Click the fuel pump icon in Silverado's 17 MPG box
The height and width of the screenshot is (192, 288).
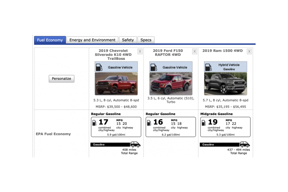pos(94,122)
